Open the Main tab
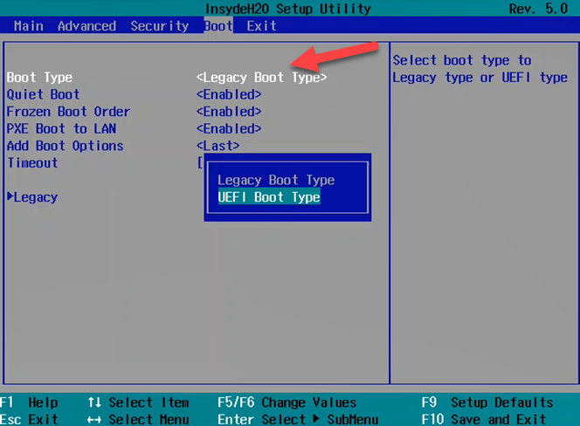 (28, 25)
